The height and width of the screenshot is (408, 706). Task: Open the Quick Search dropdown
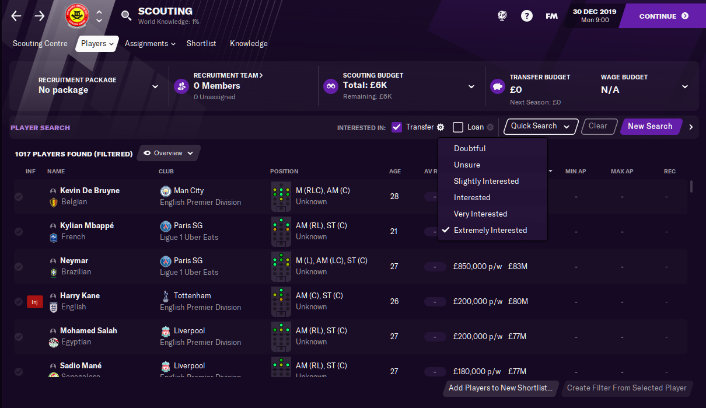(x=540, y=126)
